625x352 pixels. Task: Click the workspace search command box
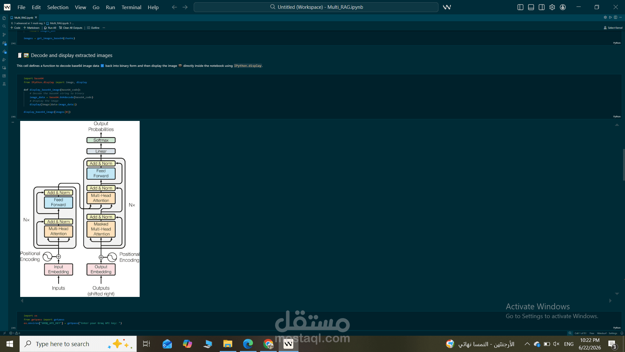coord(316,7)
